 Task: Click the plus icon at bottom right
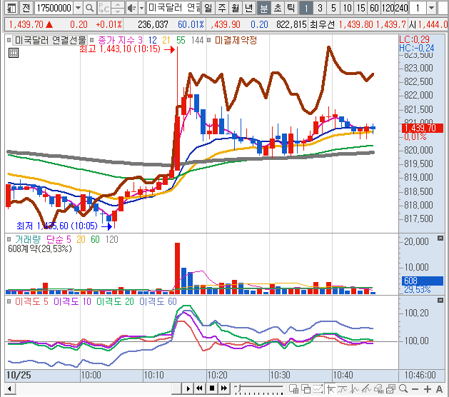pos(427,388)
